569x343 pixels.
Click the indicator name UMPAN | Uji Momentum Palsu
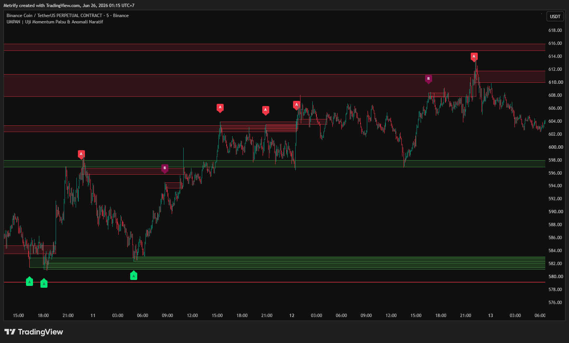pos(55,22)
